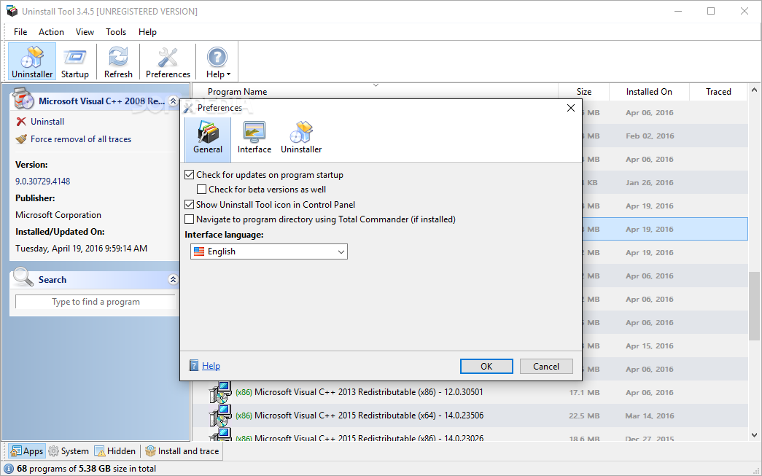Click the 68 programs status bar text
This screenshot has width=762, height=476.
point(87,469)
